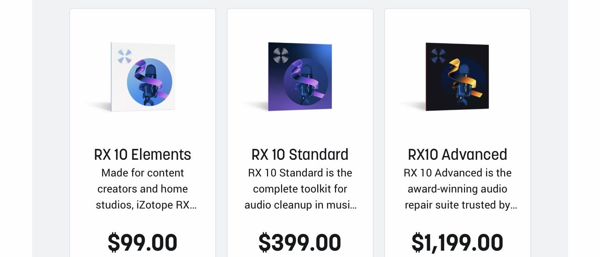Image resolution: width=600 pixels, height=257 pixels.
Task: Click the RX10 Advanced box art
Action: (x=457, y=77)
